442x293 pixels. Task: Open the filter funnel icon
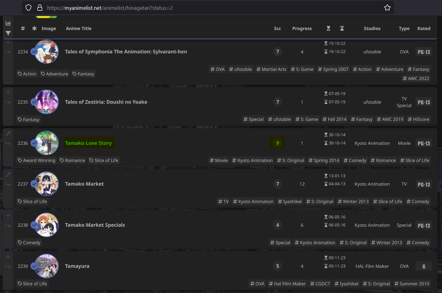pyautogui.click(x=8, y=33)
